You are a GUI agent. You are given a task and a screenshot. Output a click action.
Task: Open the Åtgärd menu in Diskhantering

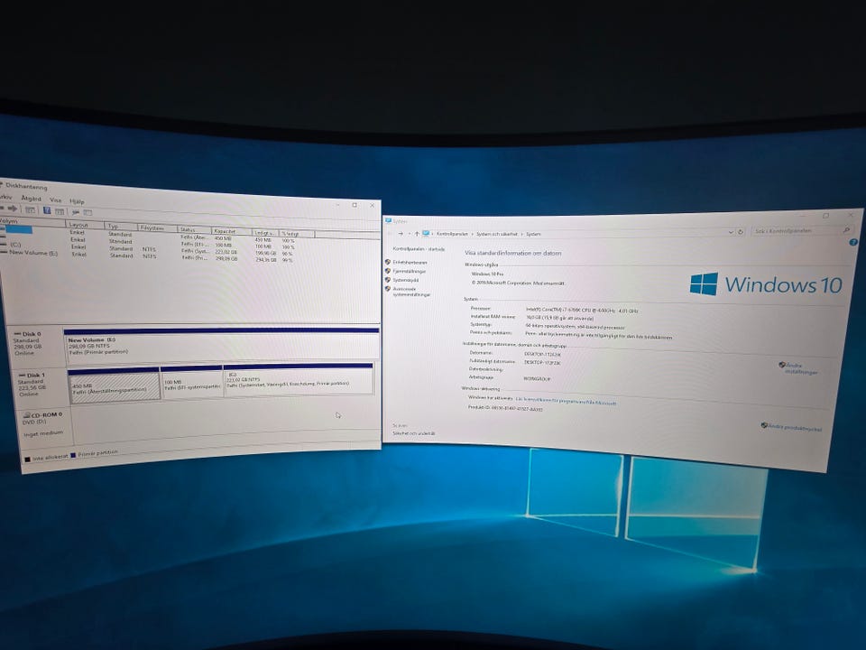[31, 199]
